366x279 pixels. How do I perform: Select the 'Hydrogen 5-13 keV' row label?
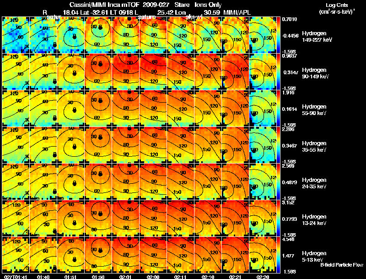(x=314, y=257)
